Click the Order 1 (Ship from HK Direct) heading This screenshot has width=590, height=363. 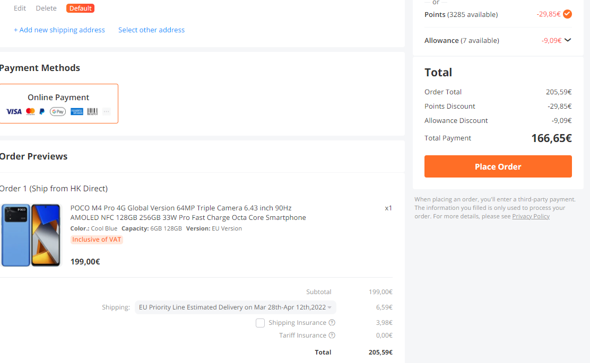click(54, 189)
